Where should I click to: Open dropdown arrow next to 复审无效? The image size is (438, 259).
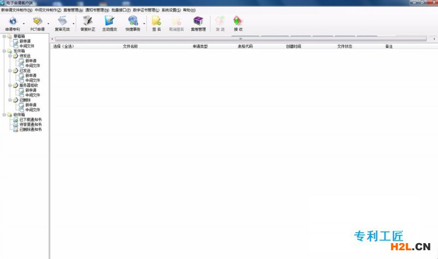pos(73,24)
